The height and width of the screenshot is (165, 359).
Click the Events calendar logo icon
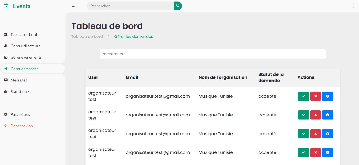point(6,6)
